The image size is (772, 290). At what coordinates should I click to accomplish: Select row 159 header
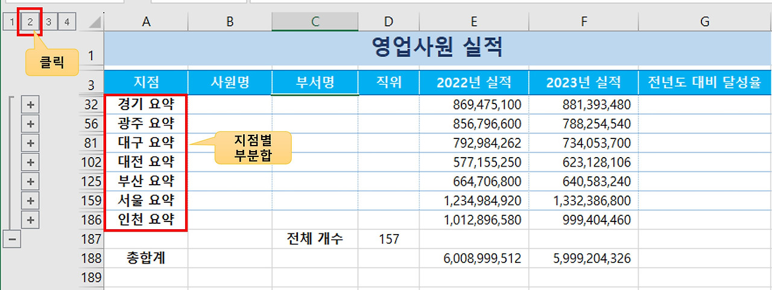91,200
